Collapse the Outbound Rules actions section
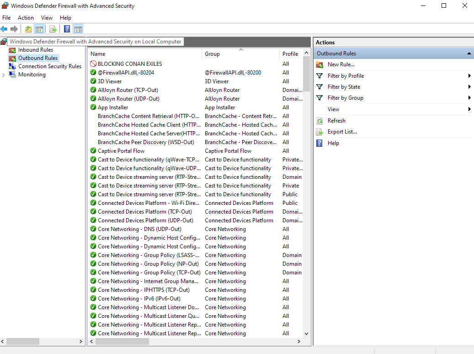 point(469,54)
